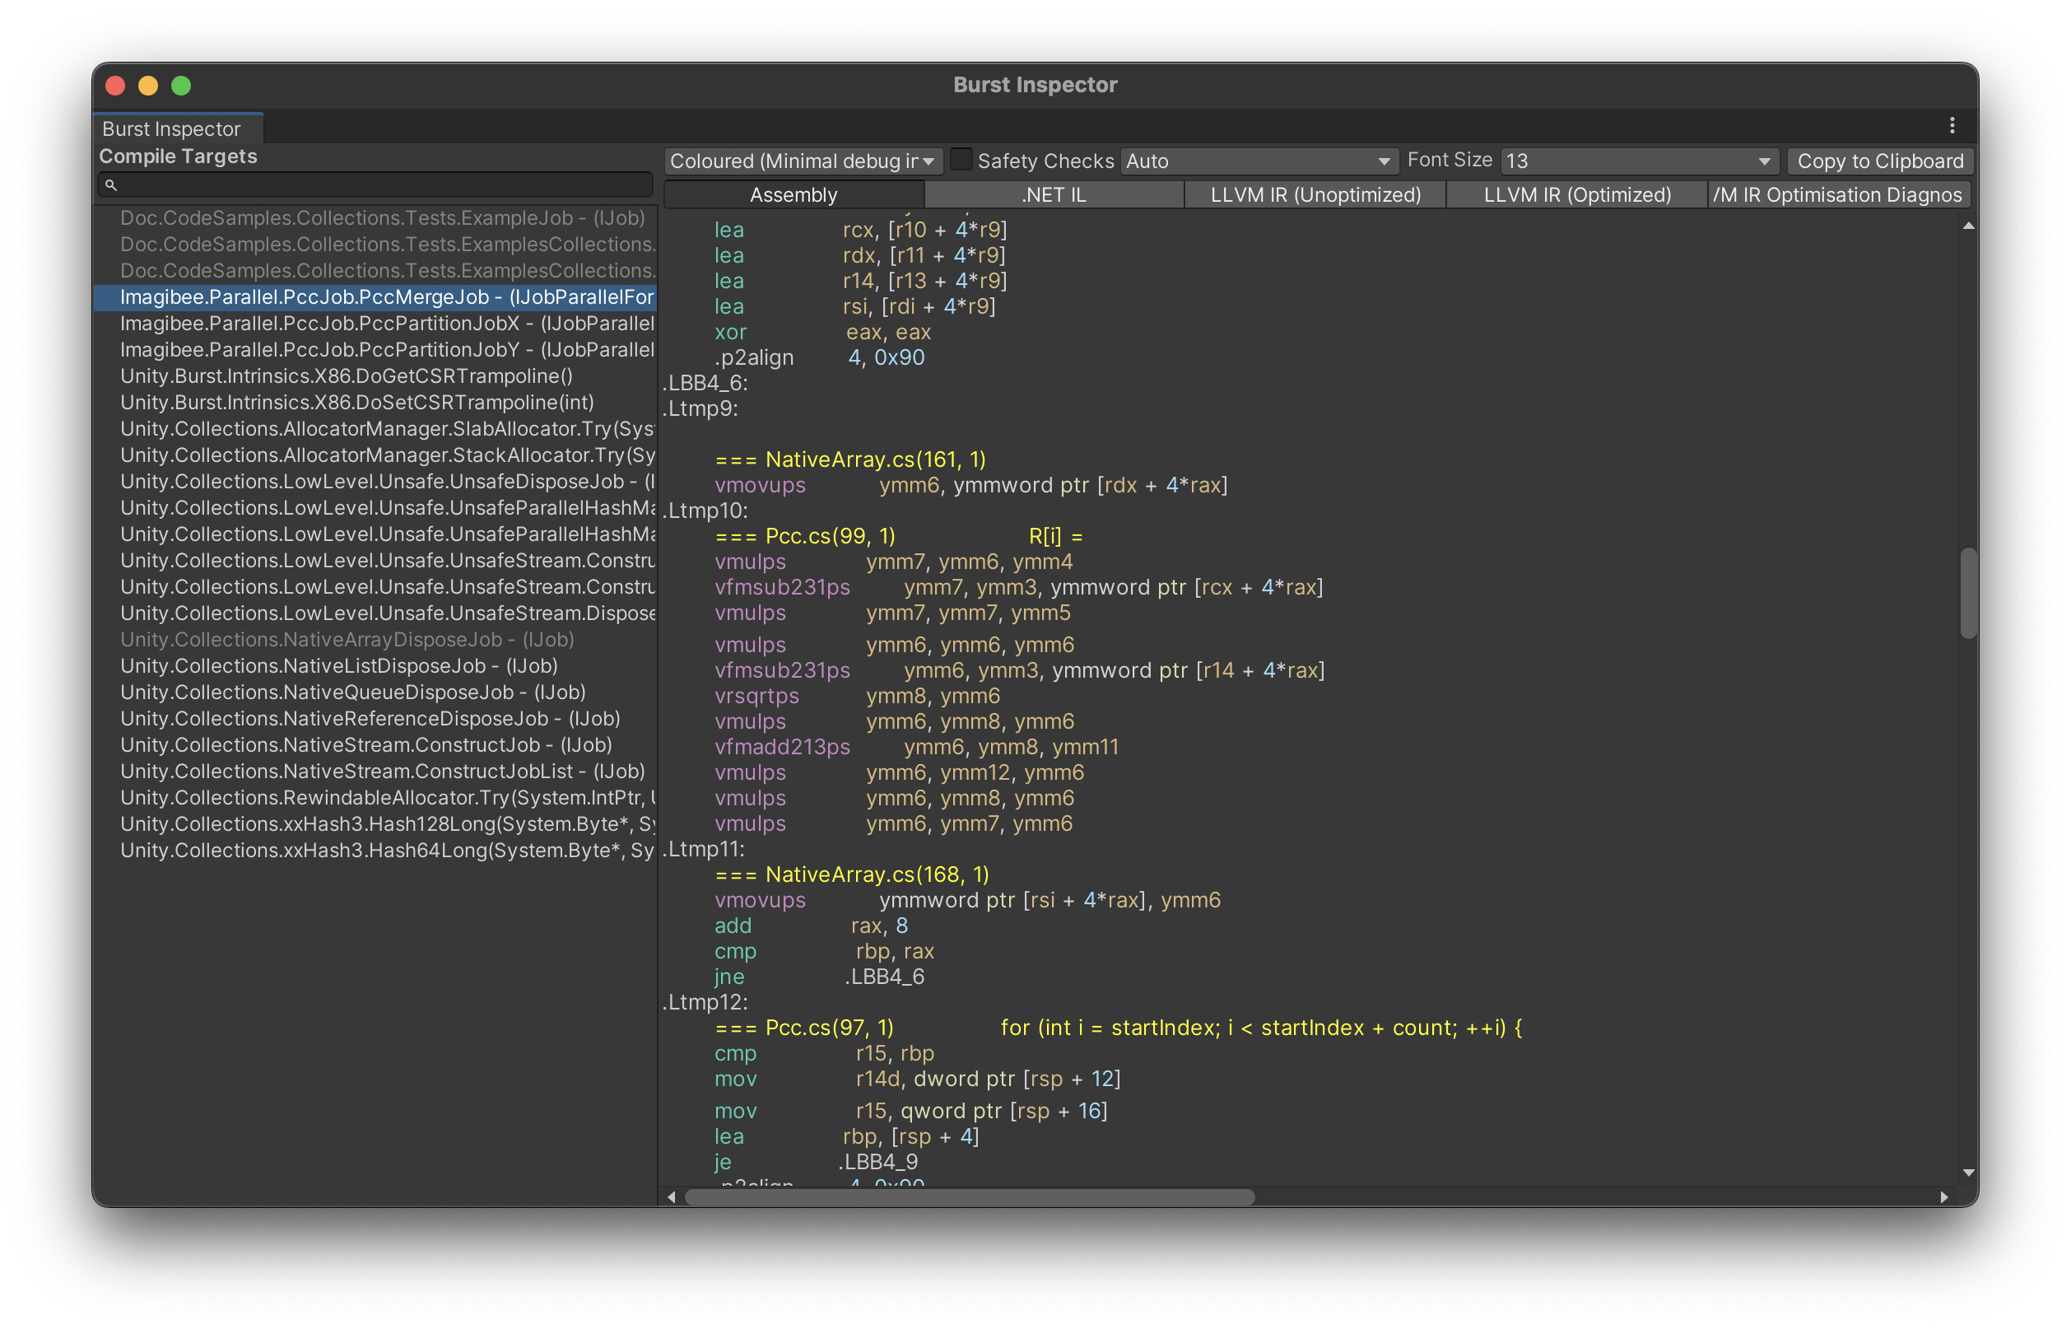Select xxHash3.Hash64Long compile target
The image size is (2071, 1329).
[x=375, y=850]
